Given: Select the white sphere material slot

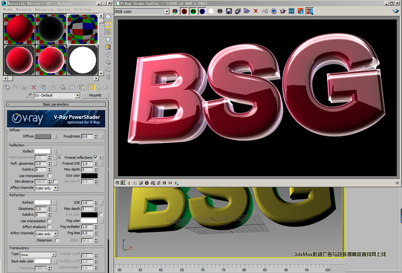Looking at the screenshot, I should (83, 60).
